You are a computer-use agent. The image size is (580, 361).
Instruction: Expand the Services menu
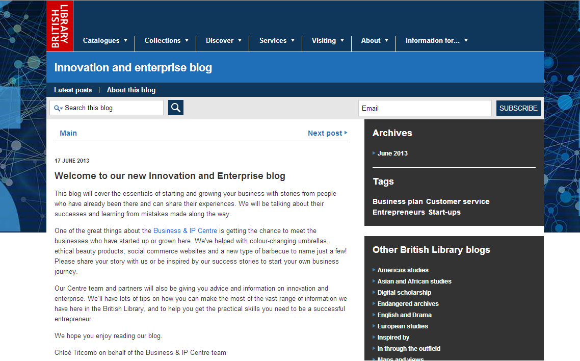277,41
